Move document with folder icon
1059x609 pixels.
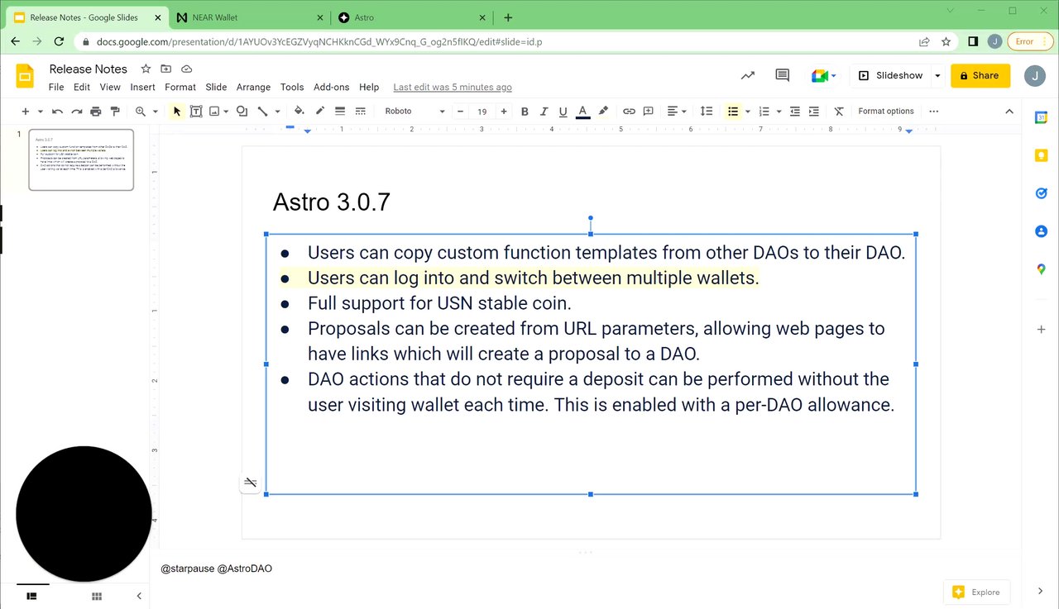tap(166, 69)
